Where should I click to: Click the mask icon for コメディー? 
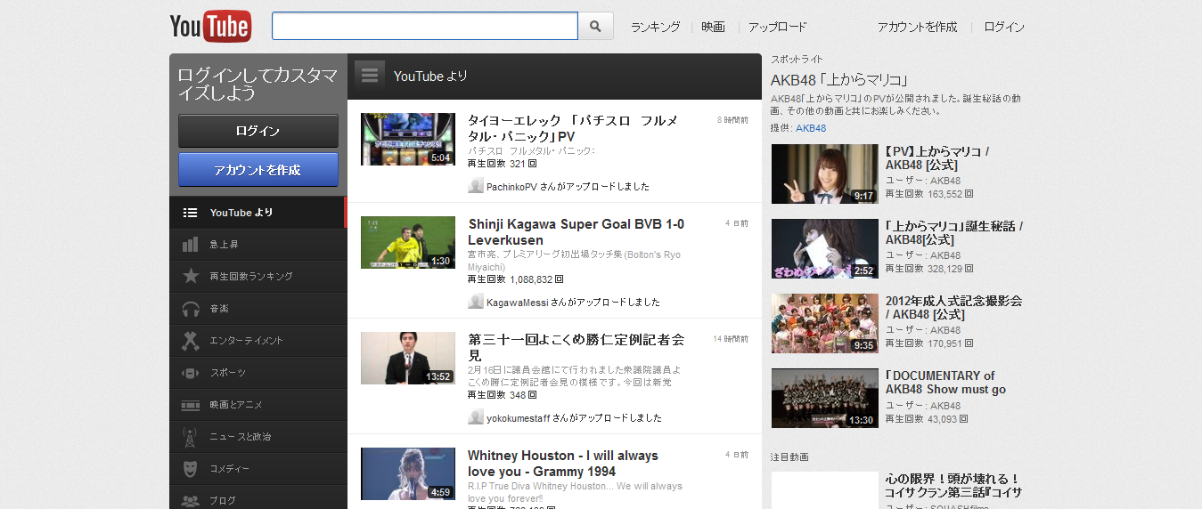(190, 468)
